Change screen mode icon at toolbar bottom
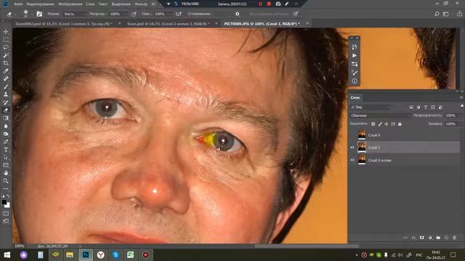 (x=6, y=221)
